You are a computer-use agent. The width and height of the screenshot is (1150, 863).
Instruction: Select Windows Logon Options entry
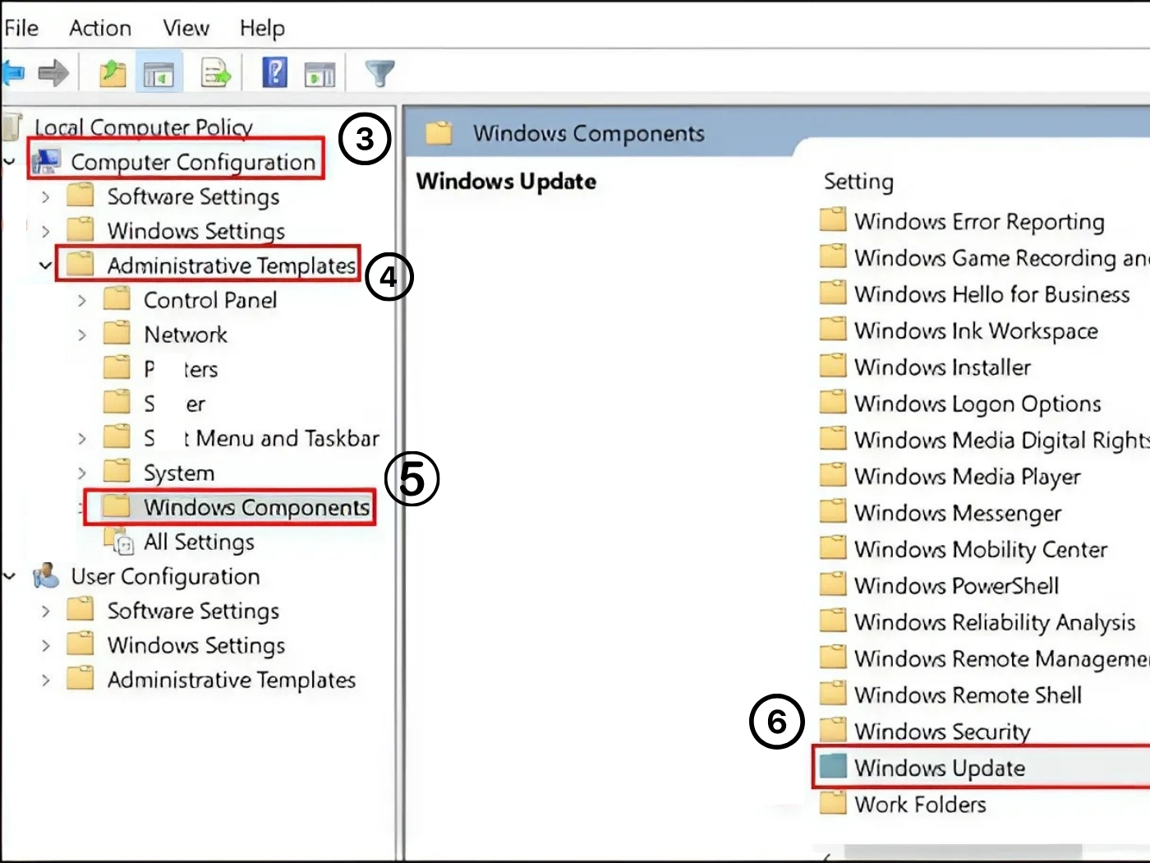[x=977, y=403]
